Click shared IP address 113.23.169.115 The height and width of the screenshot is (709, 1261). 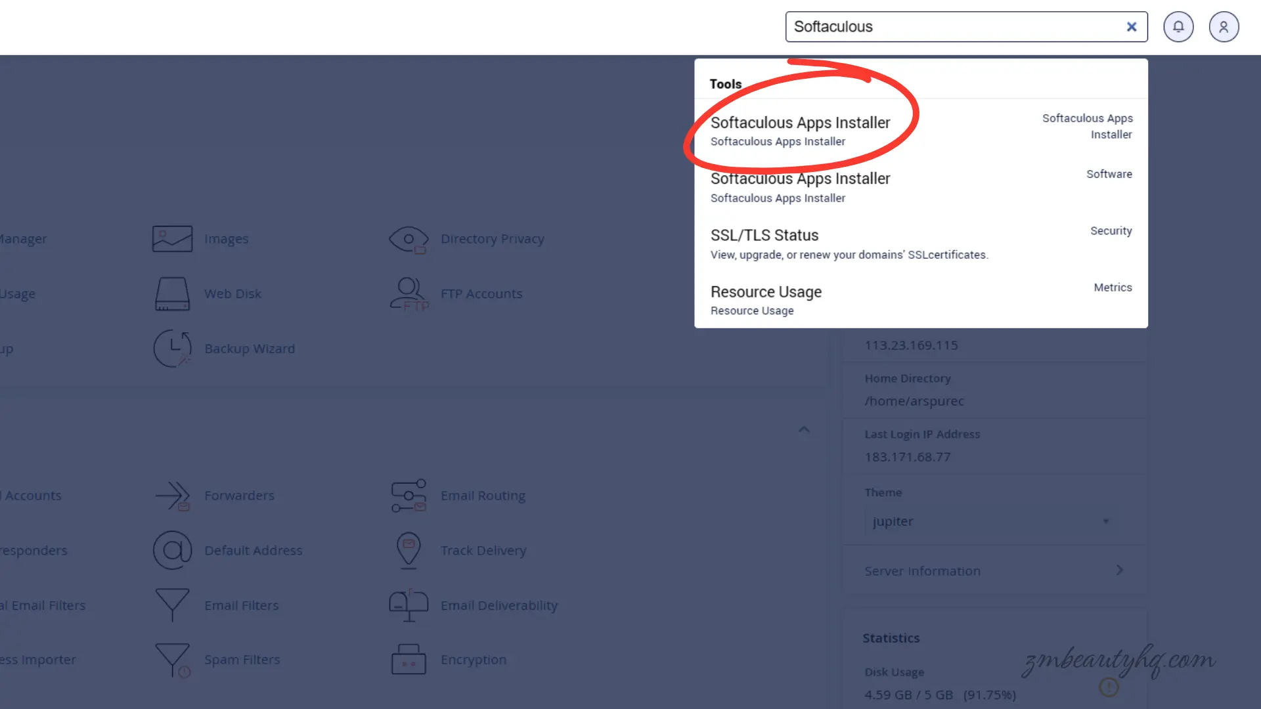coord(911,345)
